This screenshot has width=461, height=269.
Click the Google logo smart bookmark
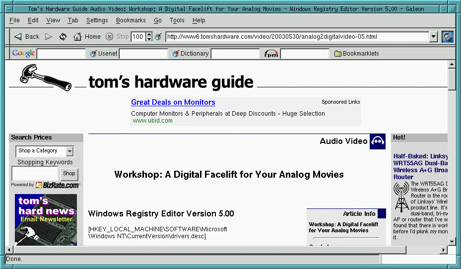[23, 54]
